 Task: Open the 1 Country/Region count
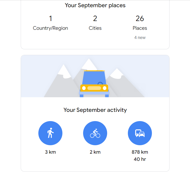[50, 18]
